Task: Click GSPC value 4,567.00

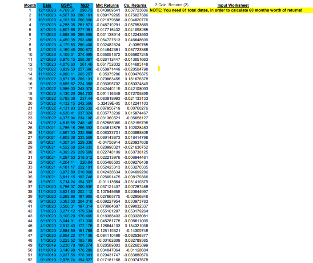Action: 67,133
